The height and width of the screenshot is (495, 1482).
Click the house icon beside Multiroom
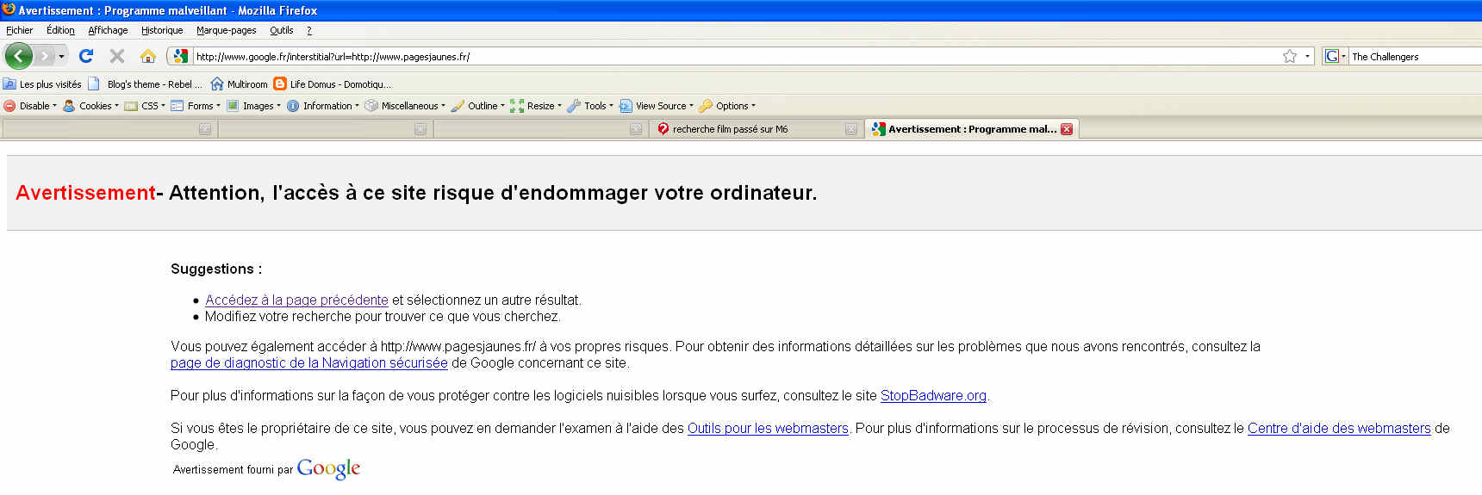tap(217, 84)
